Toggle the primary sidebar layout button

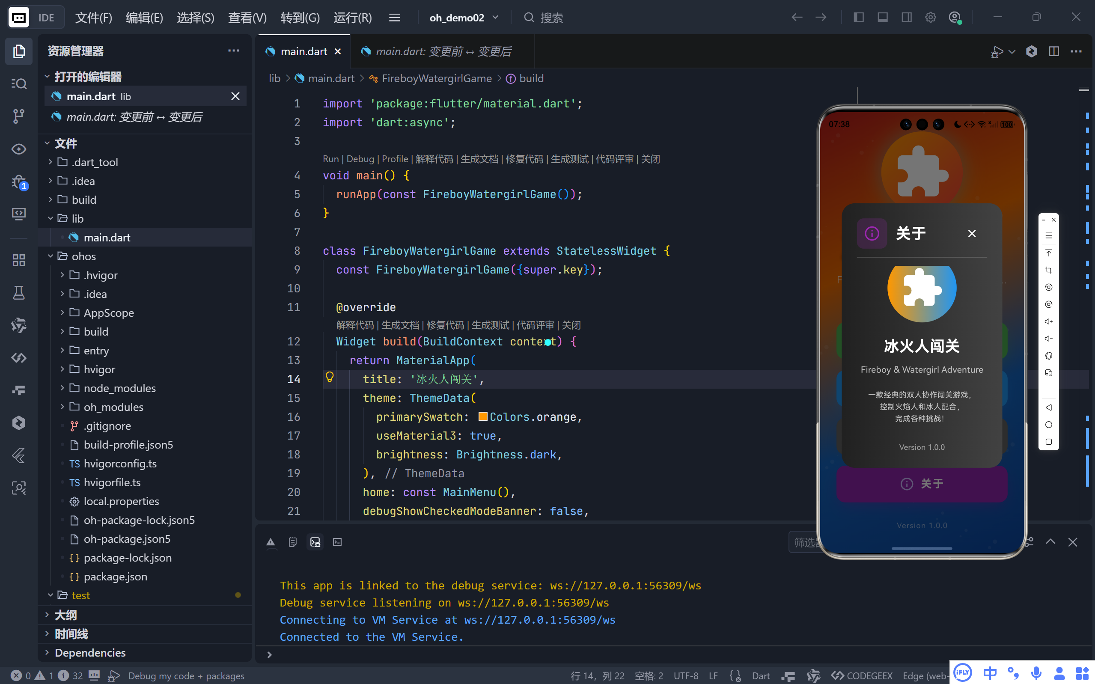pyautogui.click(x=858, y=18)
